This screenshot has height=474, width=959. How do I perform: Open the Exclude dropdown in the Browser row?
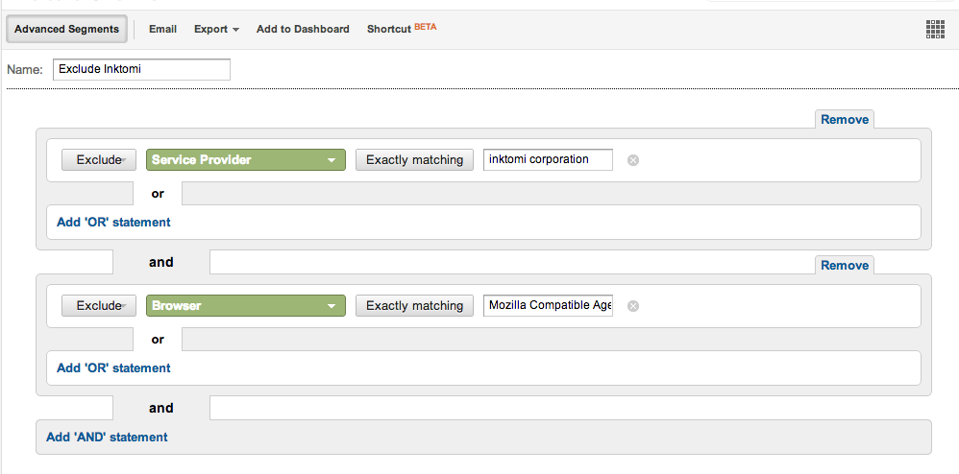pos(98,306)
